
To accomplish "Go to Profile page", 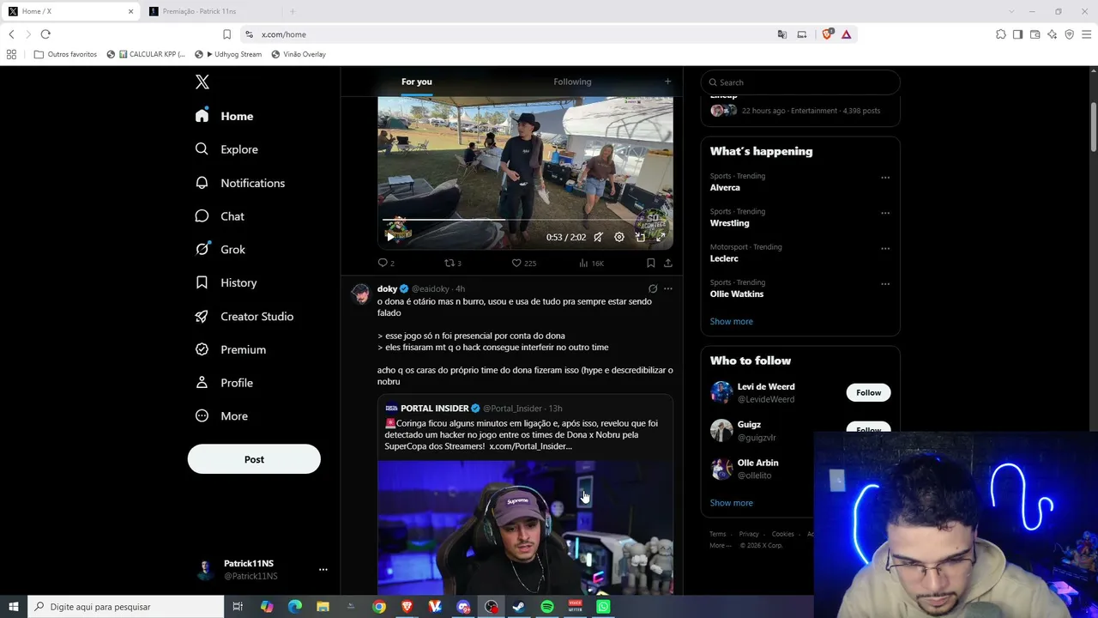I will tap(224, 383).
